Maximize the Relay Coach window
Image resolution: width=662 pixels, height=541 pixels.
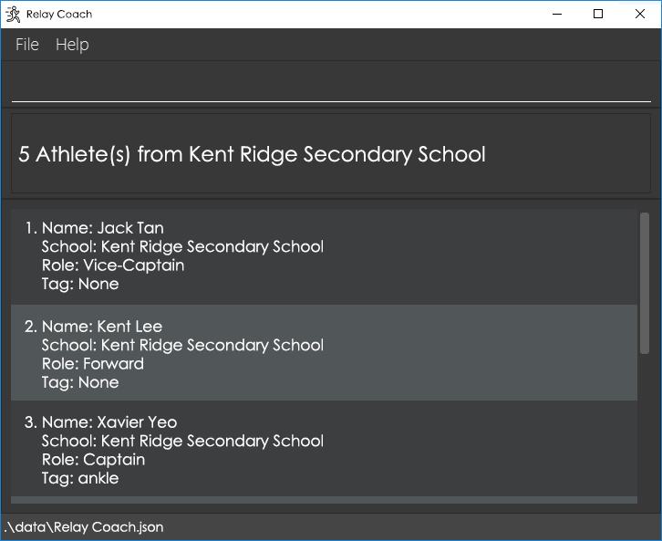598,14
